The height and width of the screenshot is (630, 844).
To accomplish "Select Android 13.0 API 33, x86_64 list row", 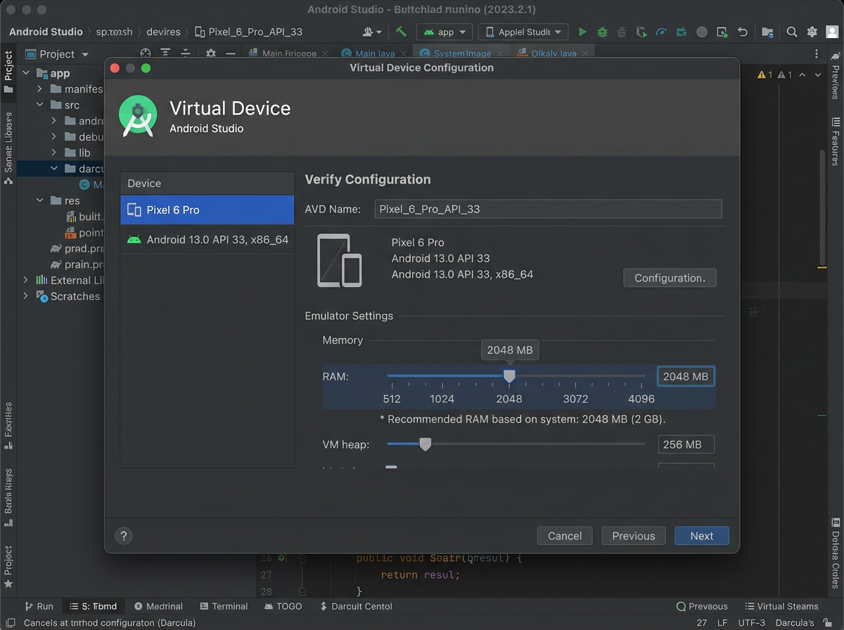I will [x=207, y=240].
